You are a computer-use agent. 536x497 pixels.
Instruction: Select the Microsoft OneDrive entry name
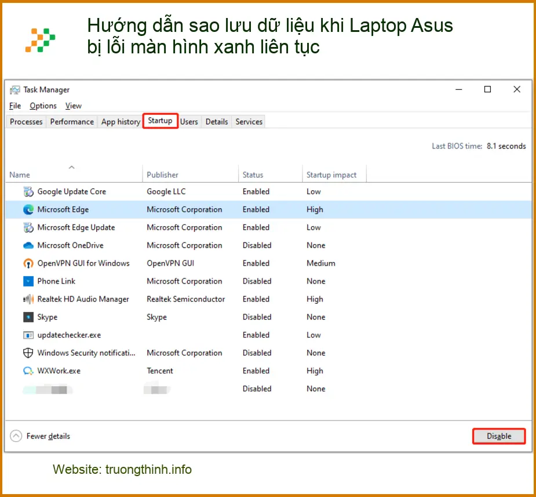(x=71, y=245)
